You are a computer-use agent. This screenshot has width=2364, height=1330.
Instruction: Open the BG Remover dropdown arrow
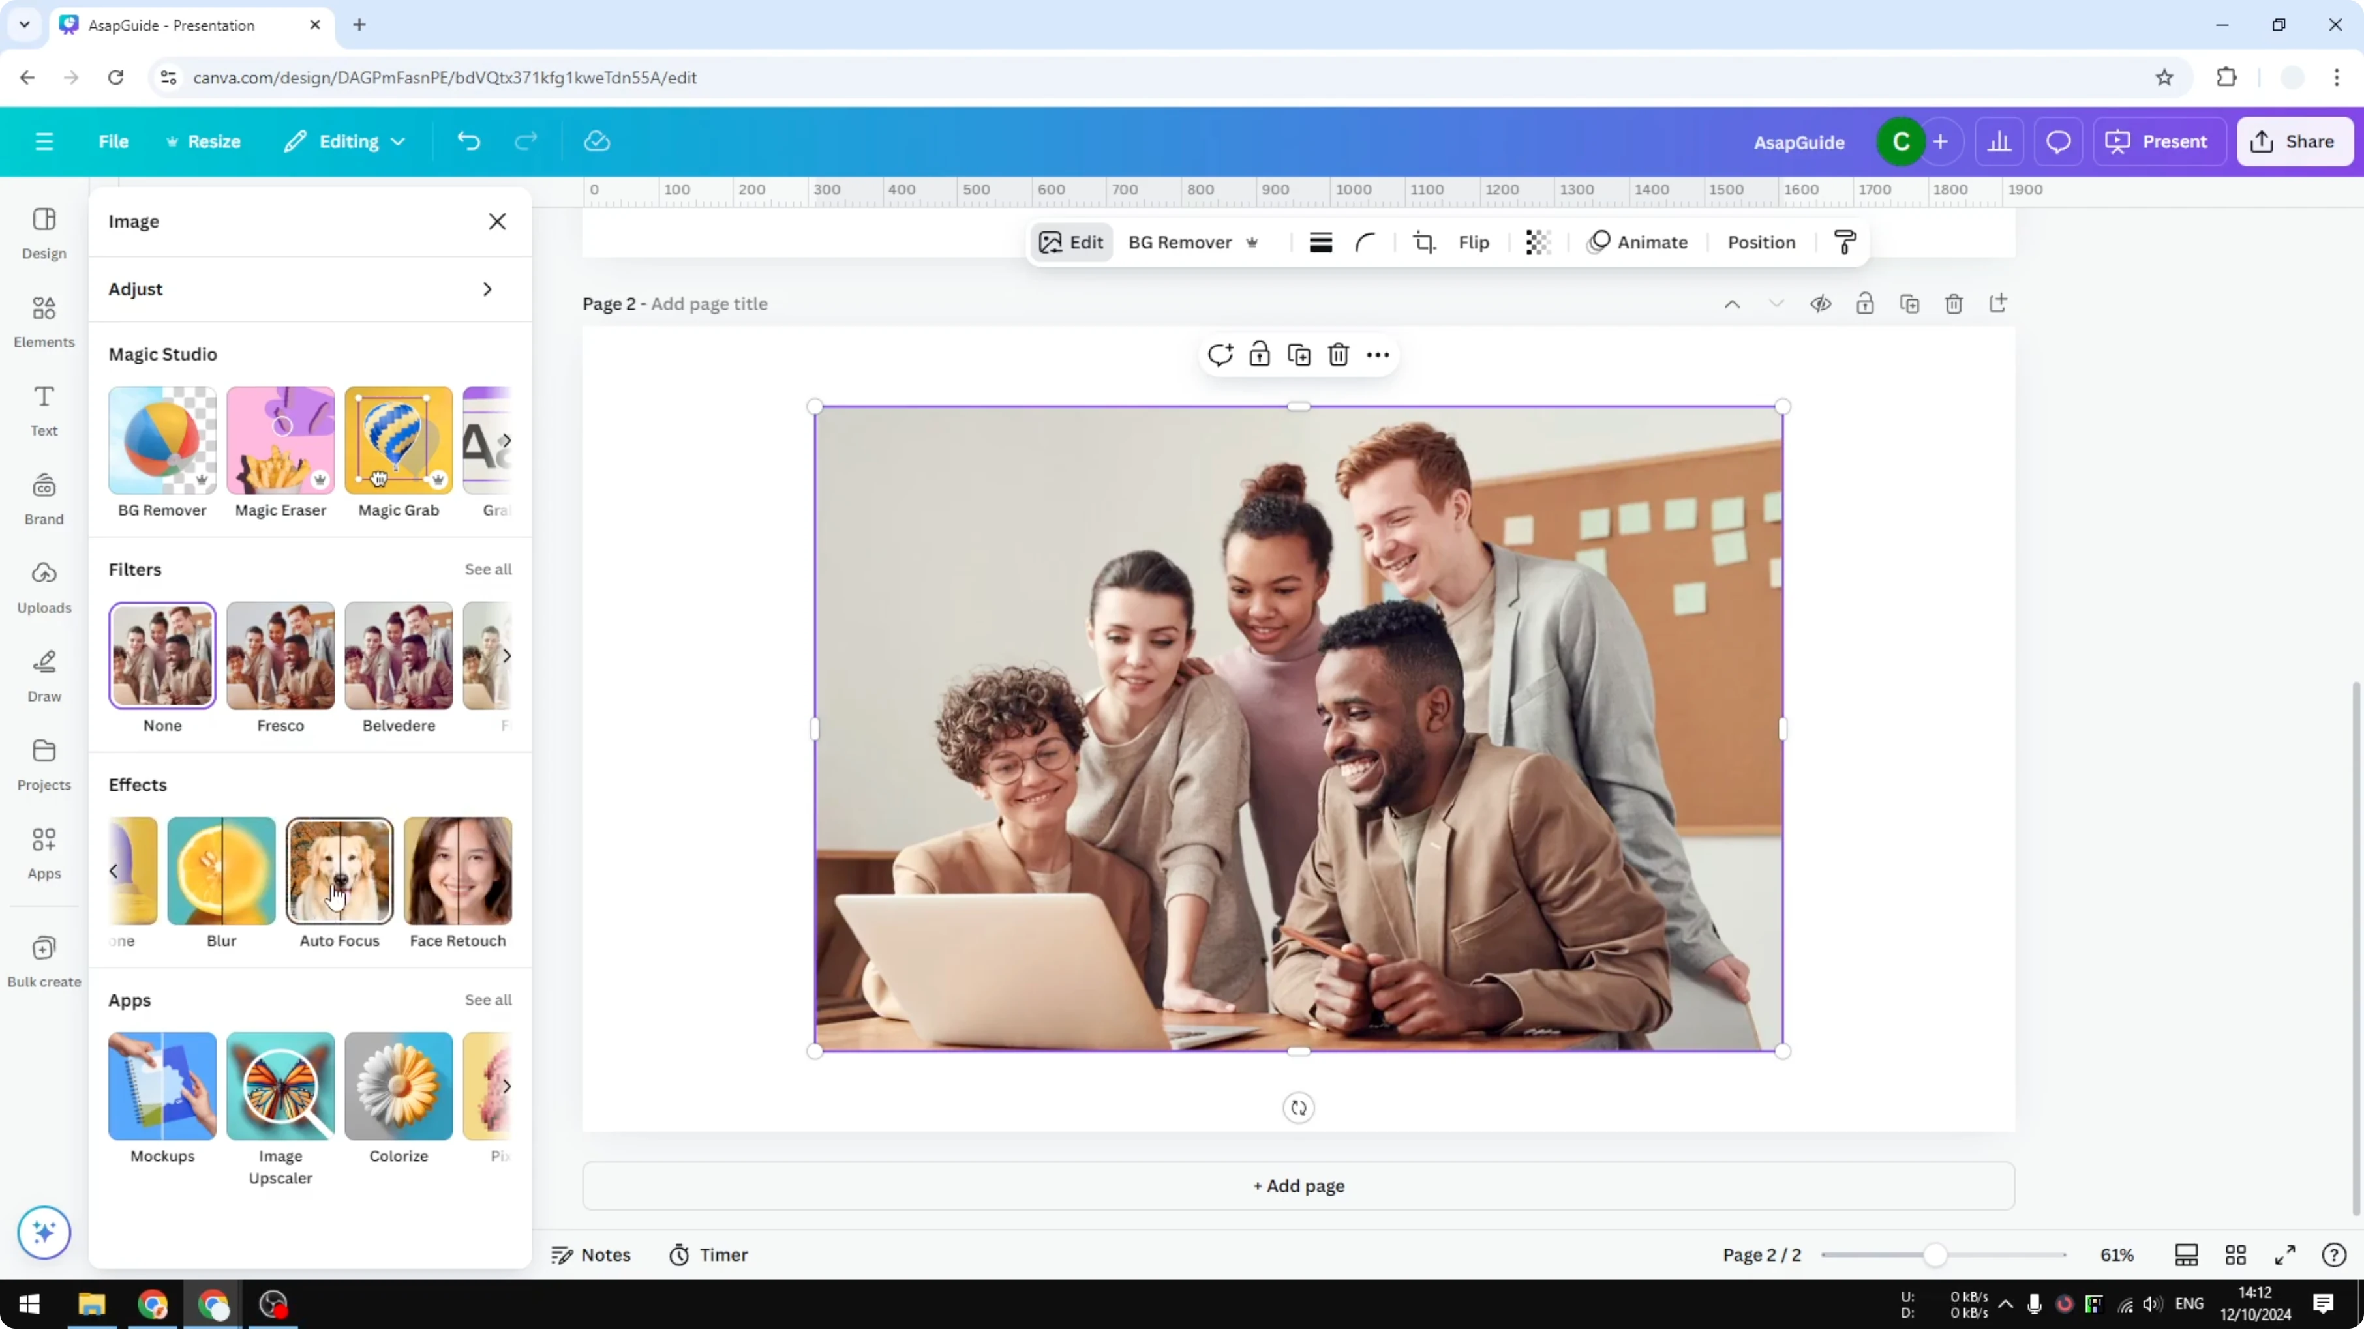click(1254, 242)
